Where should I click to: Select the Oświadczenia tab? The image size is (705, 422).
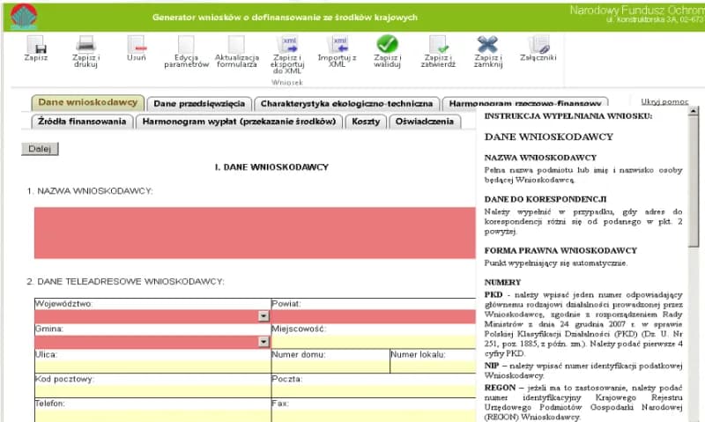(425, 122)
